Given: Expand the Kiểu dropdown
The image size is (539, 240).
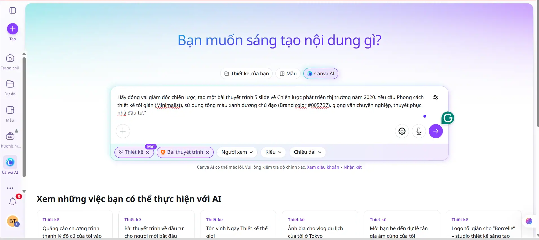Looking at the screenshot, I should pos(273,152).
